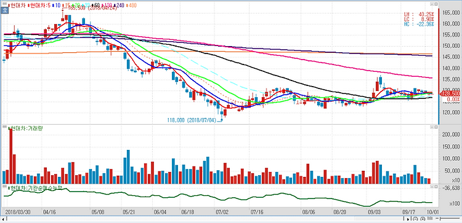Click the LH : 40.25% readout

[x=419, y=14]
